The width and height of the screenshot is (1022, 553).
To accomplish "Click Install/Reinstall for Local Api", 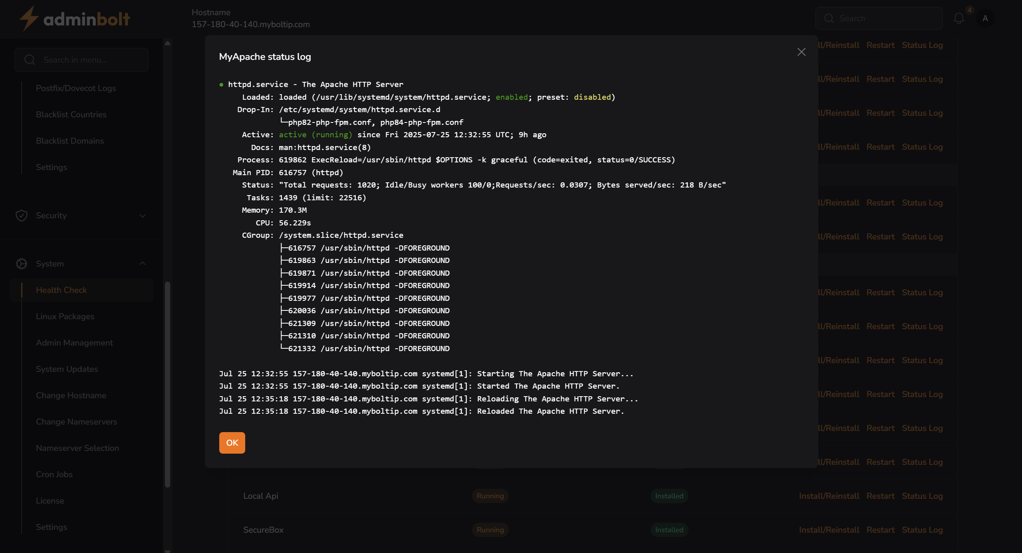I will (829, 496).
